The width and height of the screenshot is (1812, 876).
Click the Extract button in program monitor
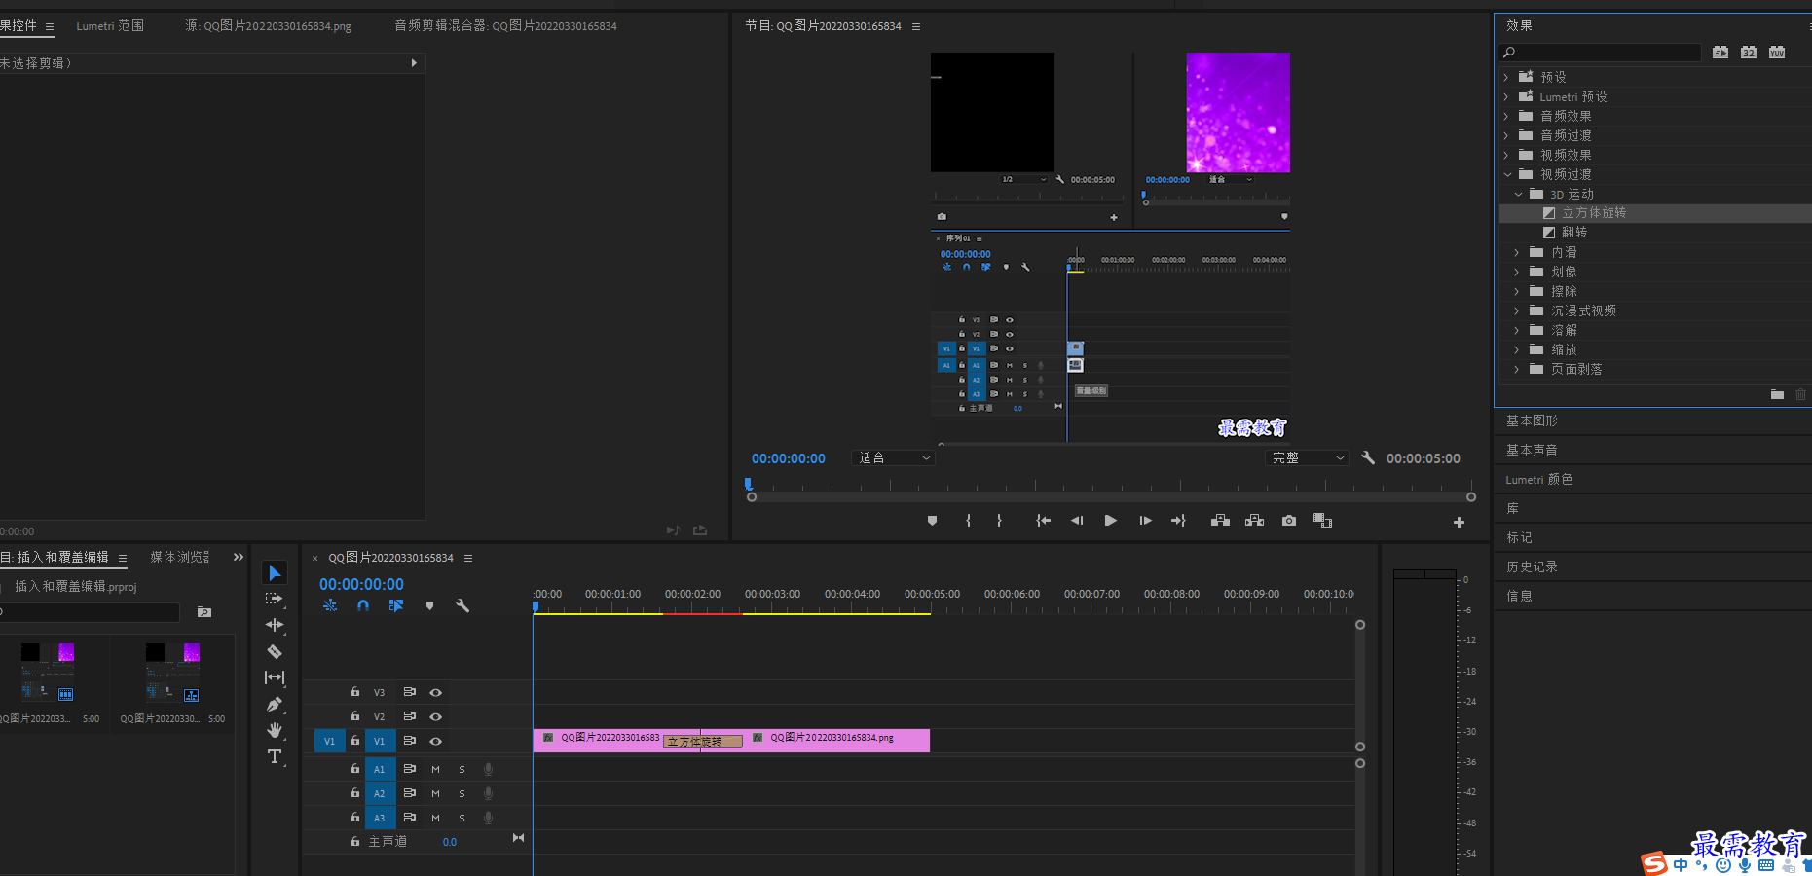(x=1254, y=521)
